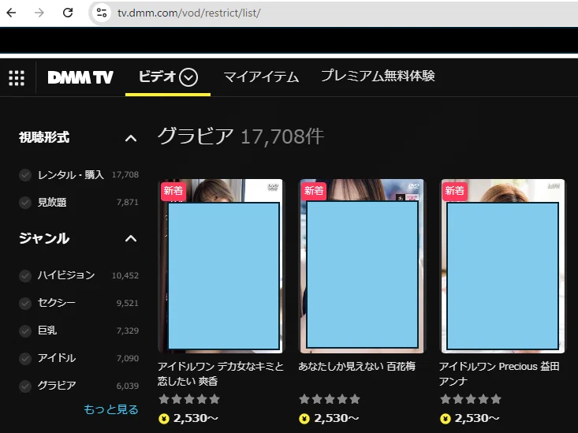Open the マイアイテム menu item

pyautogui.click(x=261, y=77)
